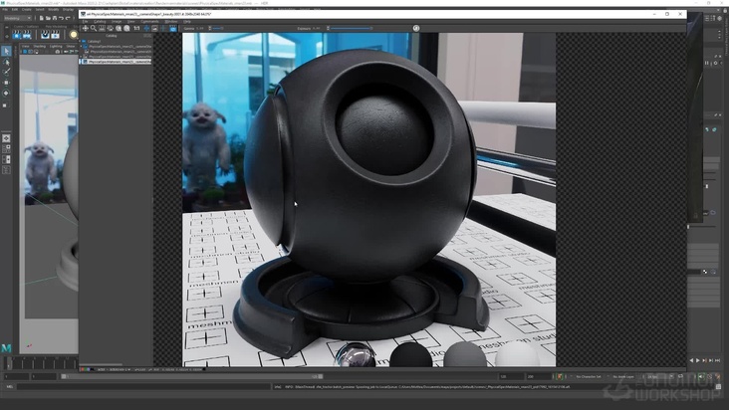The height and width of the screenshot is (410, 729).
Task: Toggle the MEL command line language label
Action: click(x=10, y=386)
